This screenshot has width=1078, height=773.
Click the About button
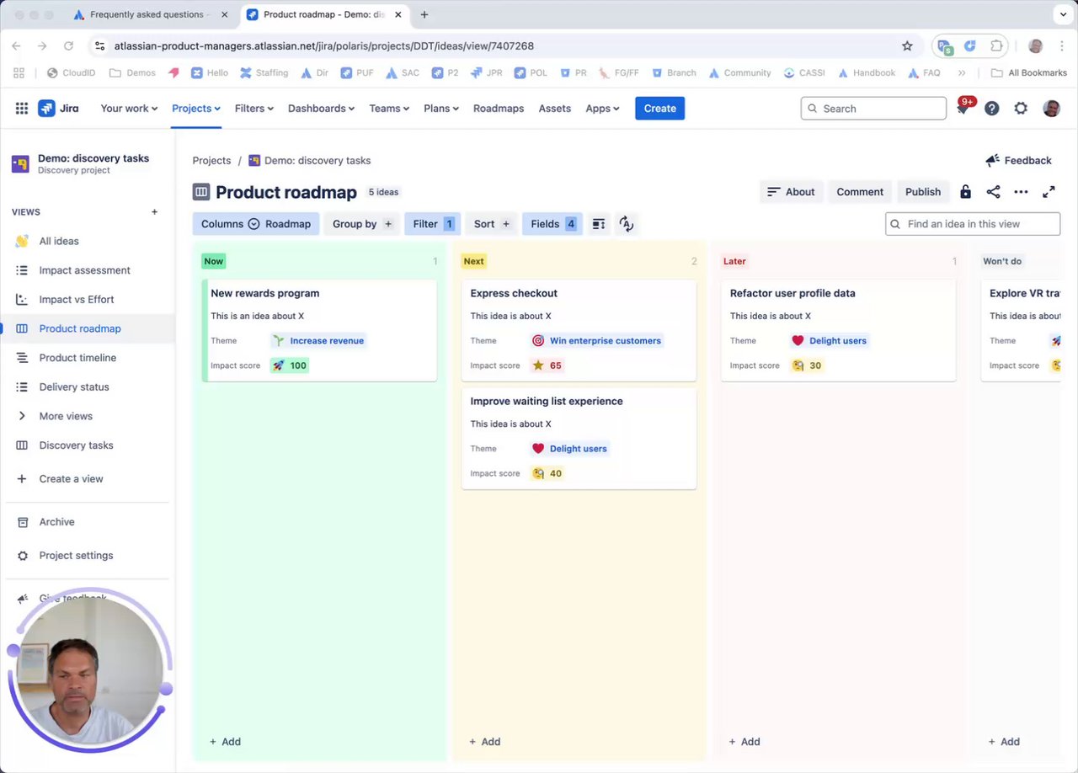791,192
